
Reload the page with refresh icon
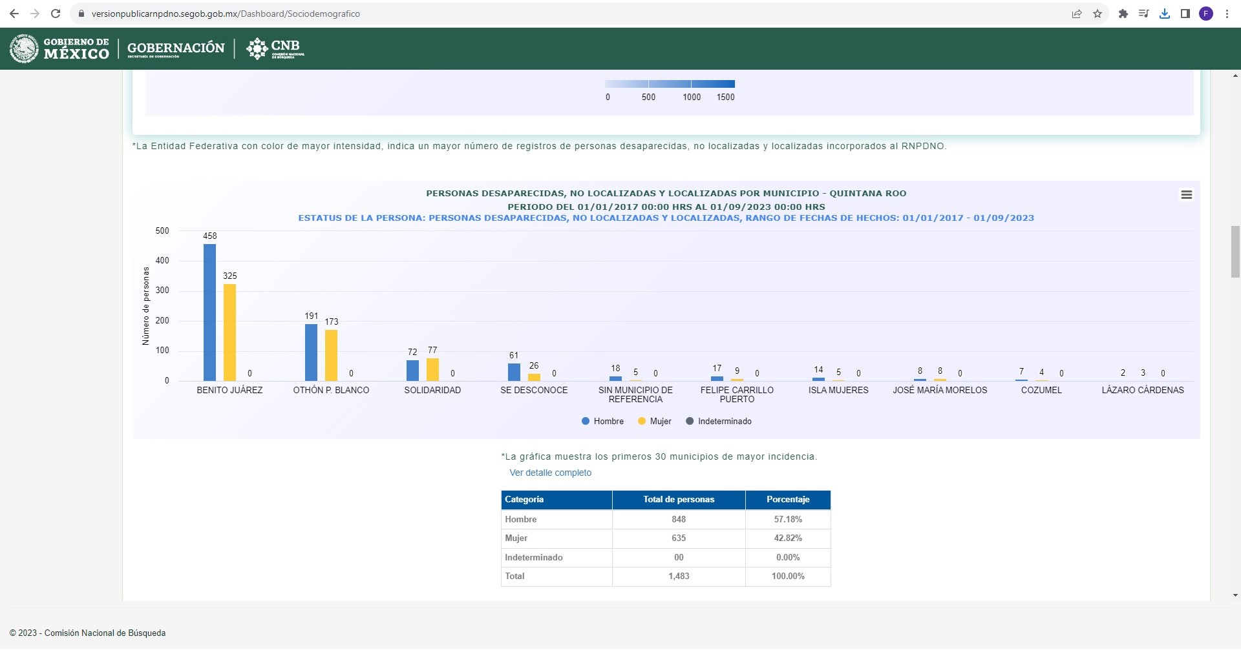[x=56, y=14]
